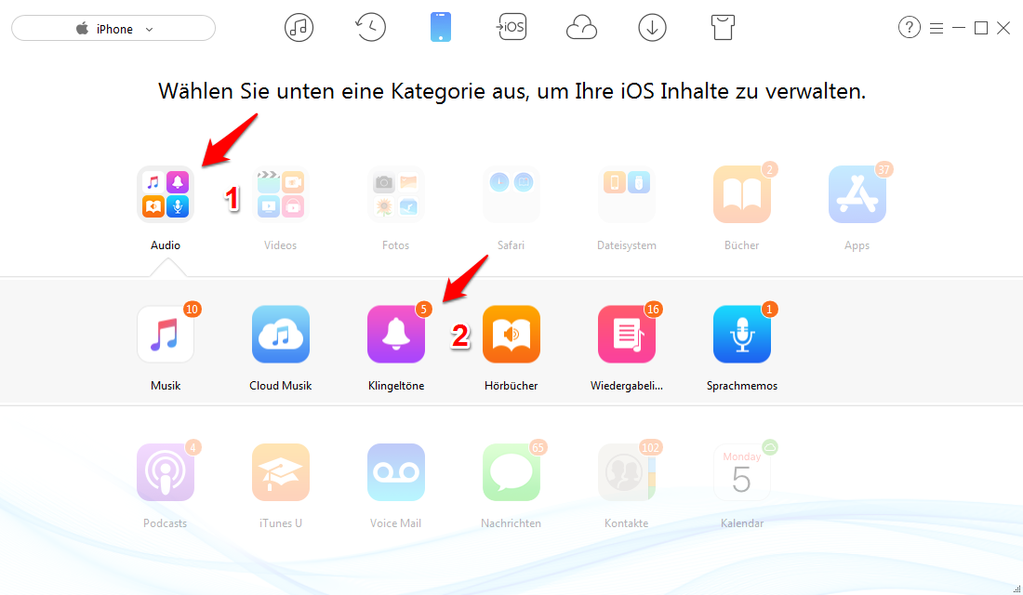
Task: Open the Apps category
Action: (857, 194)
